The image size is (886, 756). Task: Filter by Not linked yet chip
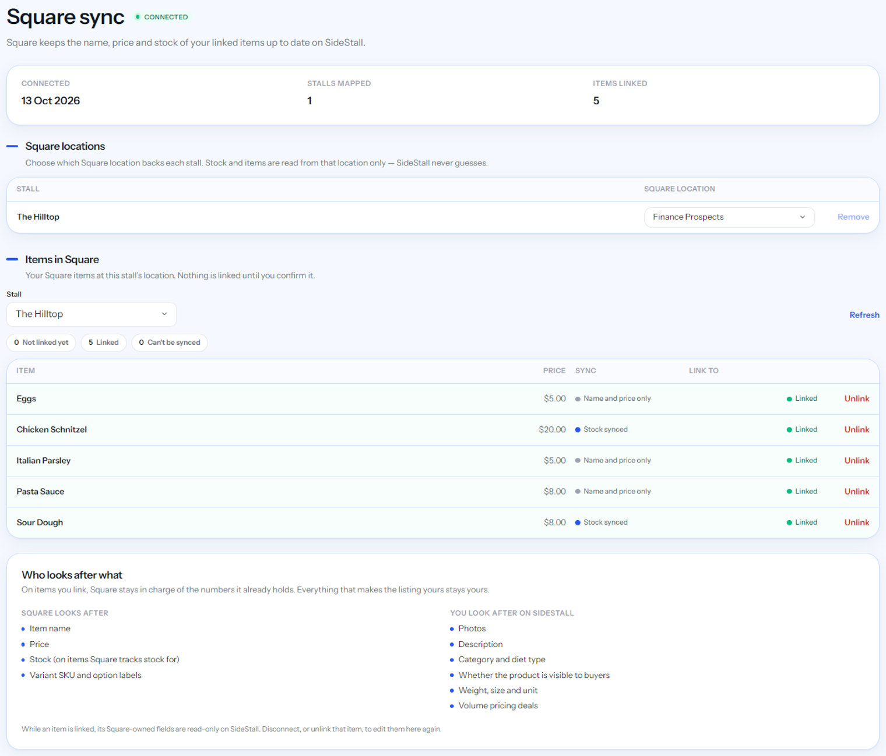point(41,342)
